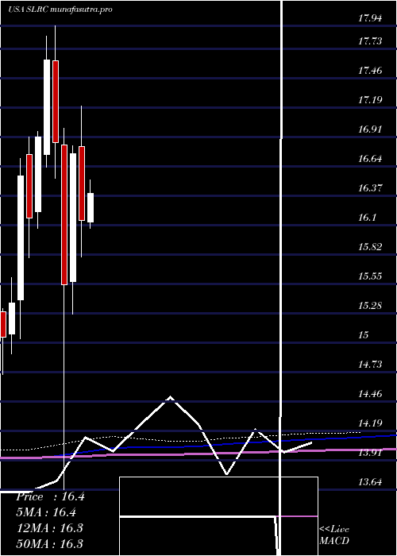This screenshot has height=556, width=397.
Task: Click the 14.46 price axis label
Action: (x=370, y=394)
